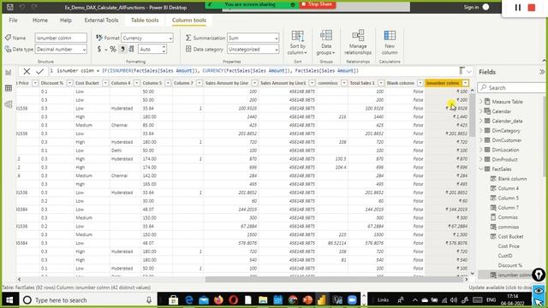Click the Update available notification
The width and height of the screenshot is (548, 308).
(x=500, y=287)
